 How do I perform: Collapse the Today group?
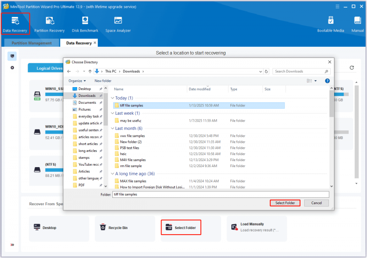pos(112,98)
